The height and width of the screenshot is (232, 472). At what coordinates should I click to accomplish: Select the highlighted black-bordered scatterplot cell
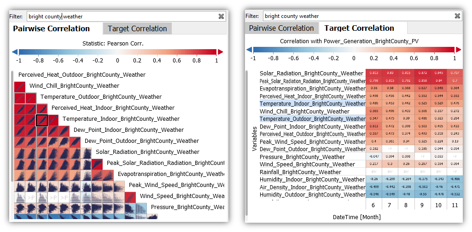[x=42, y=120]
